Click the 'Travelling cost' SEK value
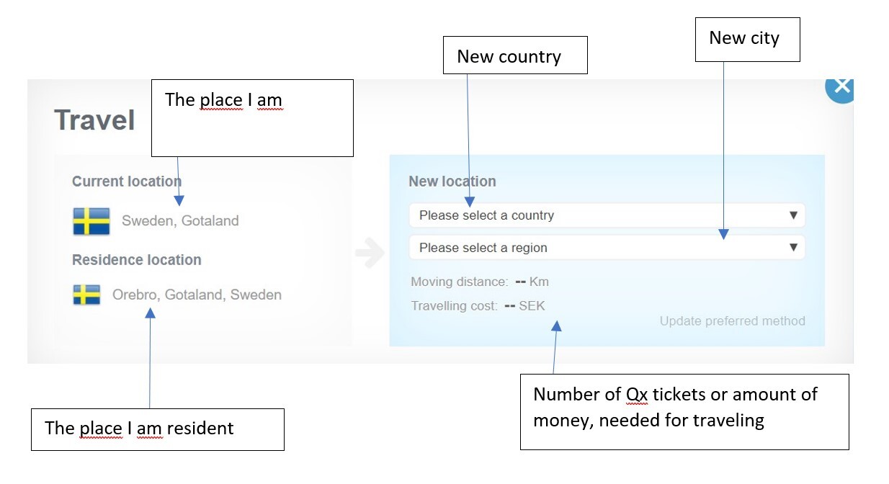This screenshot has height=484, width=889. pos(525,306)
